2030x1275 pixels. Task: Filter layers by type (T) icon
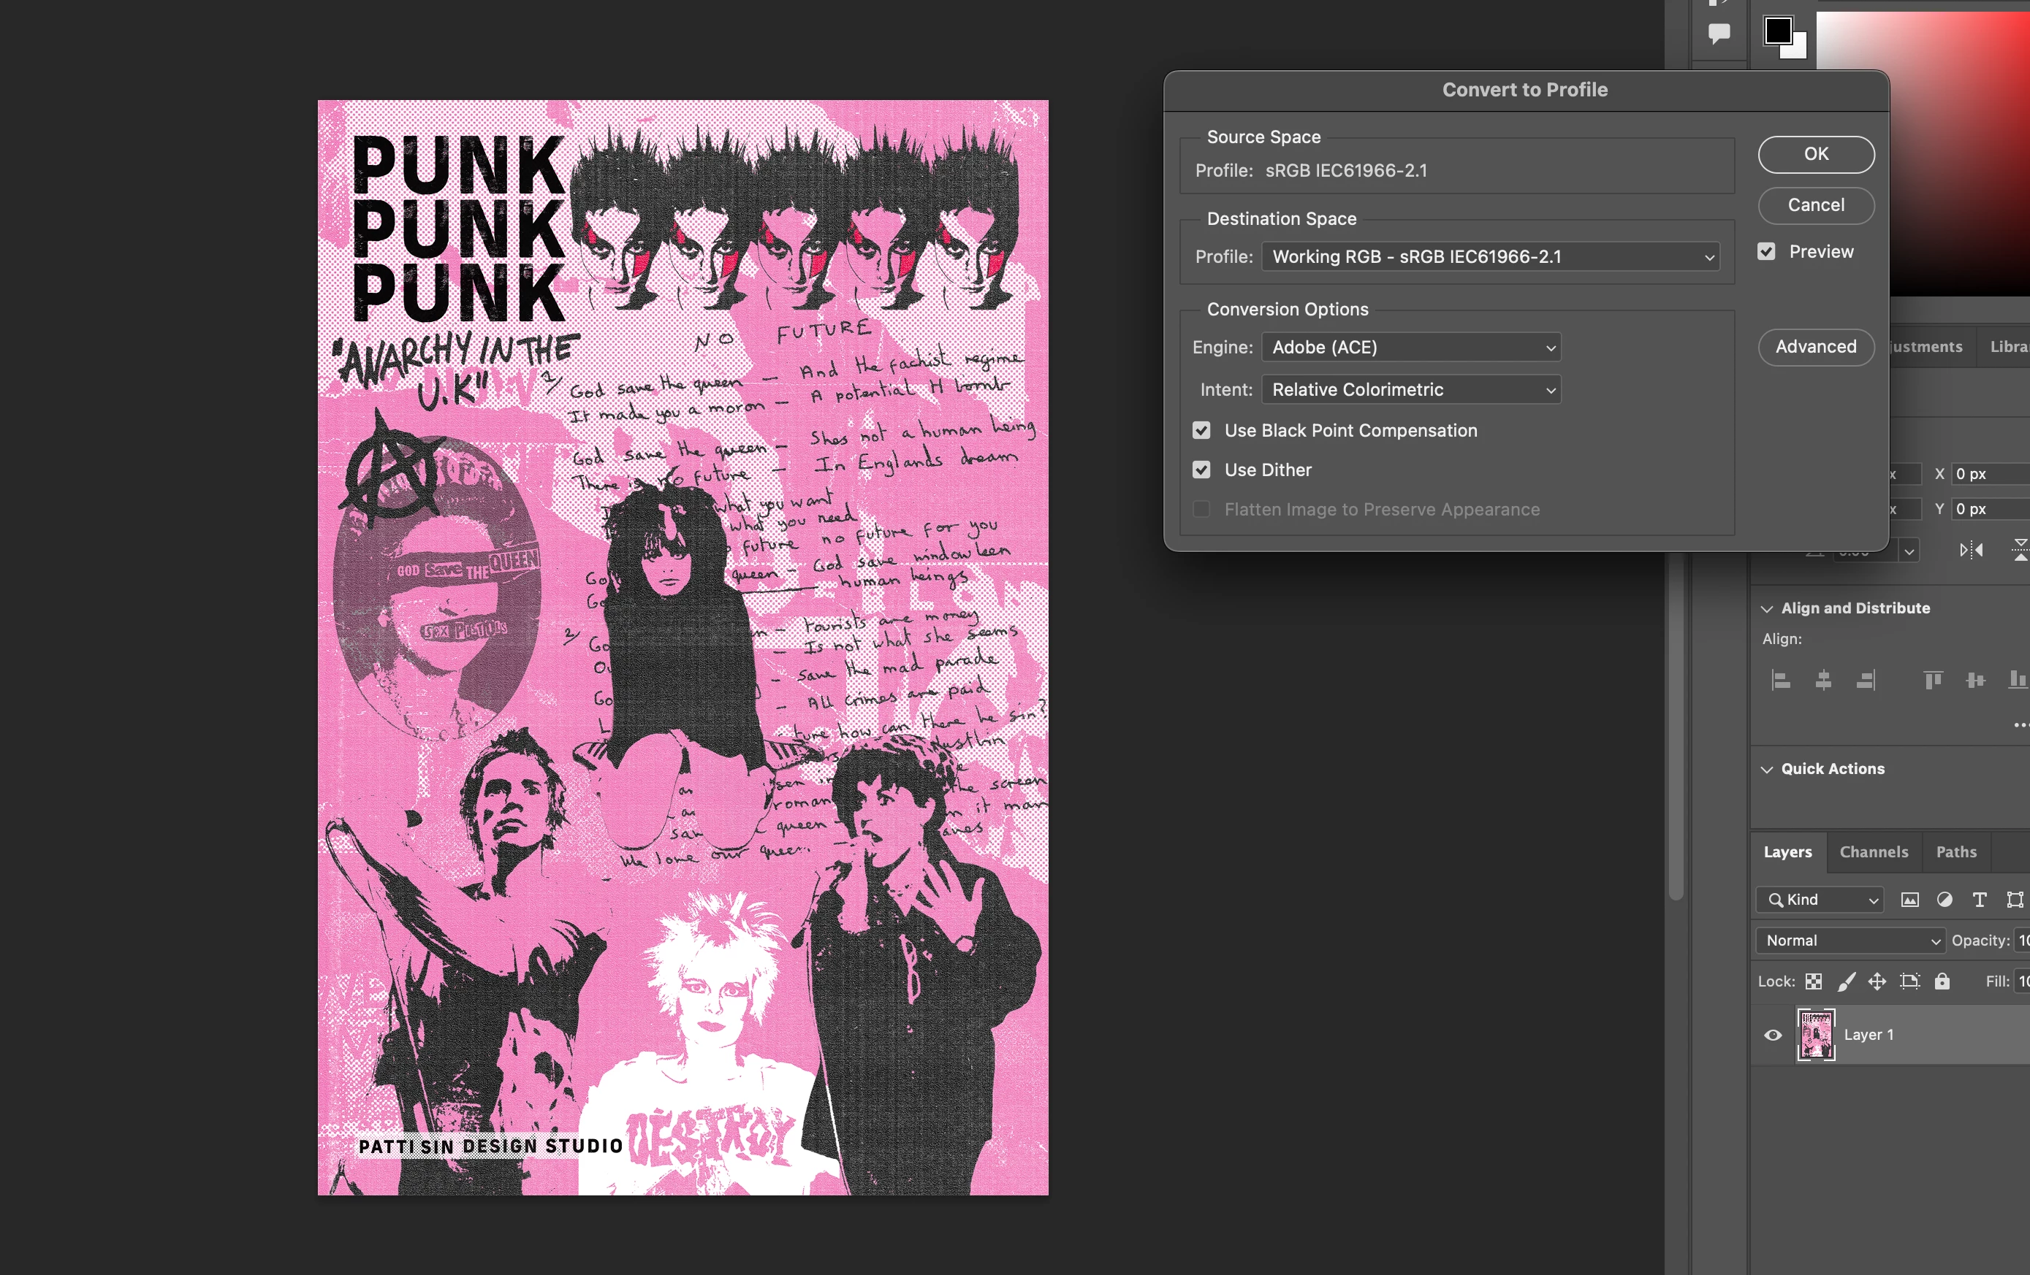[x=1980, y=900]
